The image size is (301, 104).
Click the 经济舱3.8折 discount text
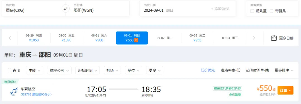coord(268,95)
